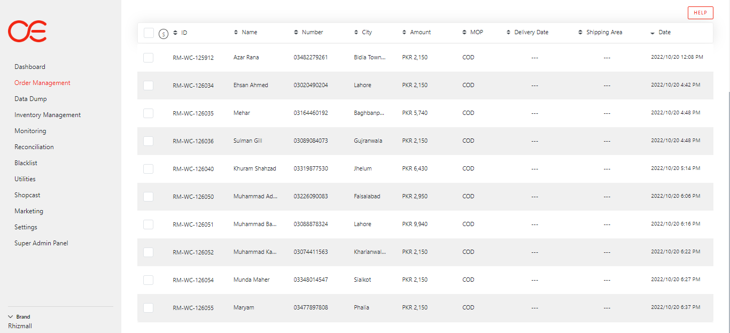Open the Dashboard menu item
This screenshot has width=730, height=333.
[30, 67]
